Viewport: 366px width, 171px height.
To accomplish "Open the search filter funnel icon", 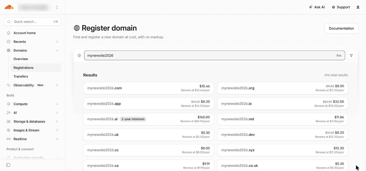I will [351, 55].
